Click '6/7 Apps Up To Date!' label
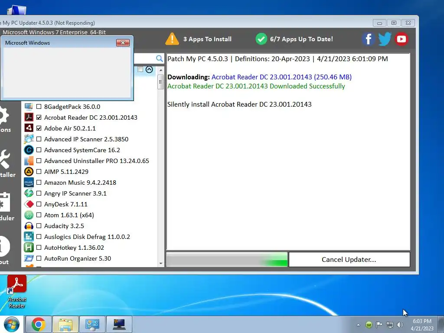This screenshot has width=444, height=333. 301,39
